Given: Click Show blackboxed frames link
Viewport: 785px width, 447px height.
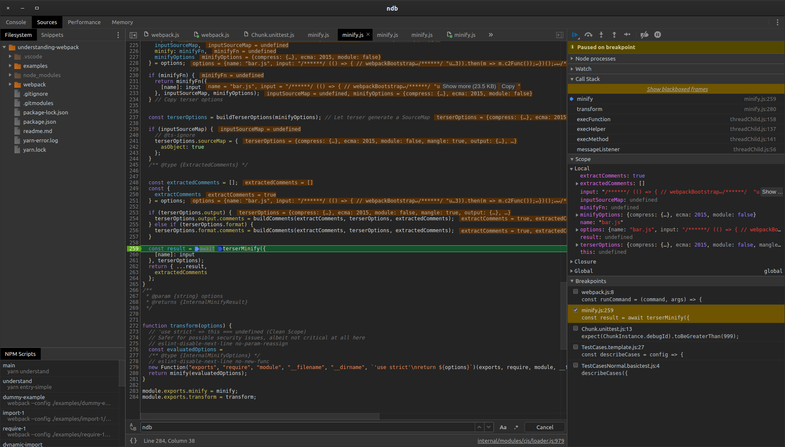Looking at the screenshot, I should (677, 89).
